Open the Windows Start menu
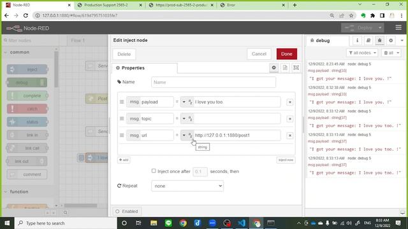 click(x=7, y=223)
